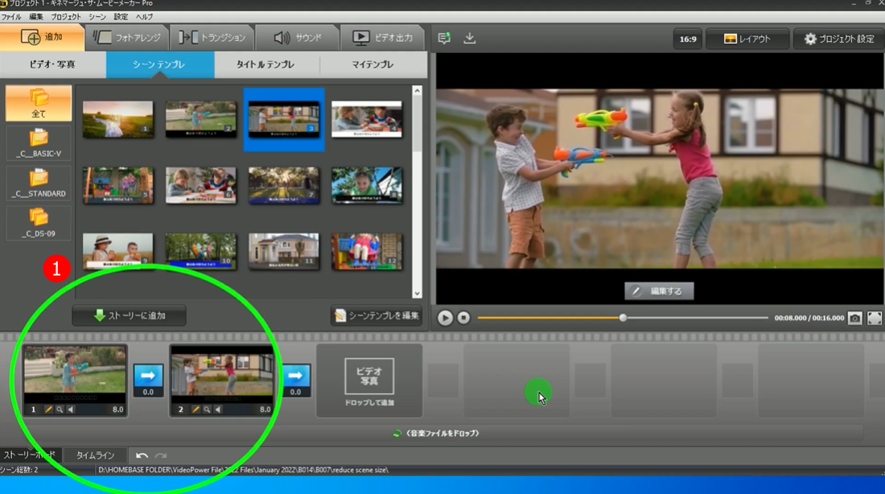This screenshot has height=494, width=885.
Task: Click the magnifier icon on scene 2
Action: tap(206, 410)
